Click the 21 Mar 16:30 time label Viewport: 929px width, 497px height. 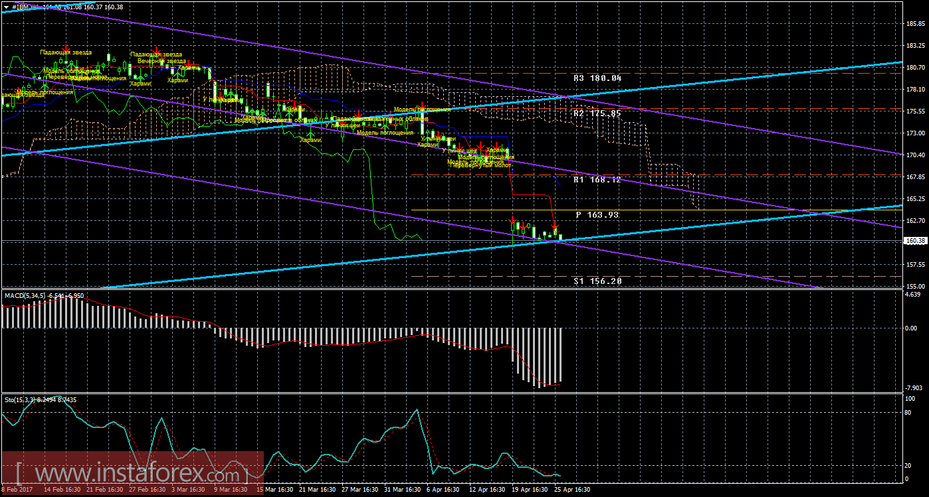point(317,490)
